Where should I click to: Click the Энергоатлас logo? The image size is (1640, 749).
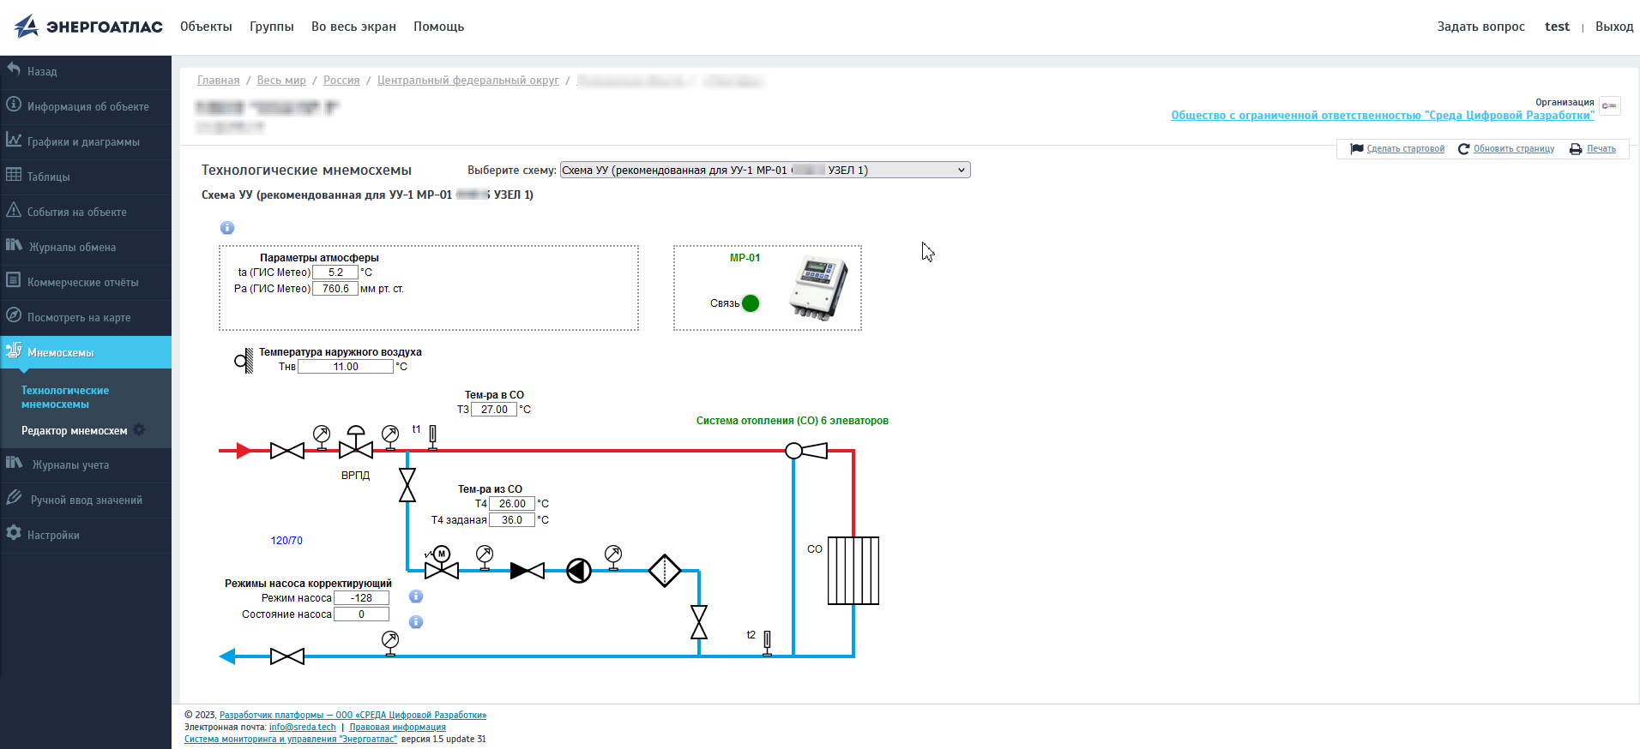88,27
